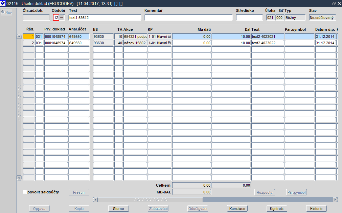Open the Historie view
The height and width of the screenshot is (213, 342).
(316, 209)
